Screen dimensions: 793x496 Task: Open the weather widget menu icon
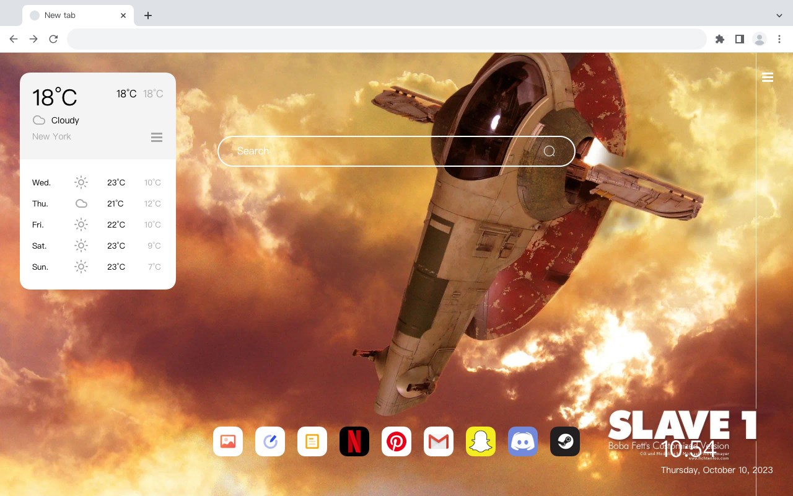tap(157, 137)
